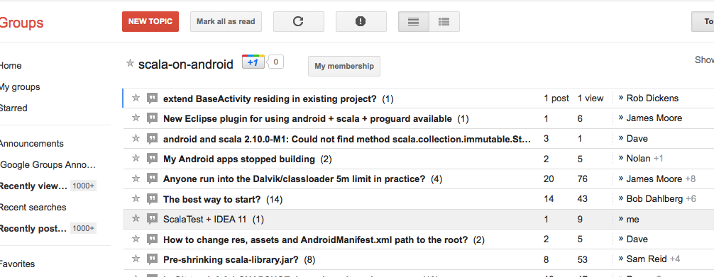Screen dimensions: 714x277
Task: Open My groups in sidebar
Action: [19, 87]
